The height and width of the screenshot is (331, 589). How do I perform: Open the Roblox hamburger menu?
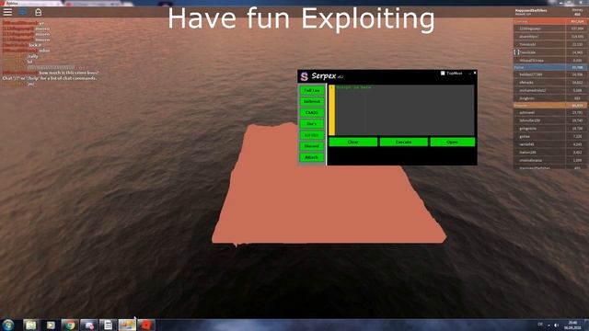point(7,12)
